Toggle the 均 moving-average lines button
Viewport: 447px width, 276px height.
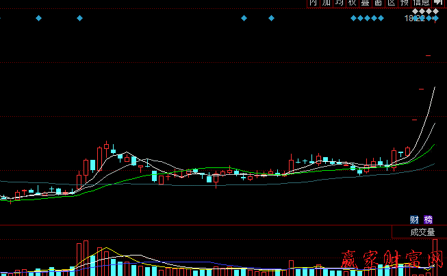(340, 3)
